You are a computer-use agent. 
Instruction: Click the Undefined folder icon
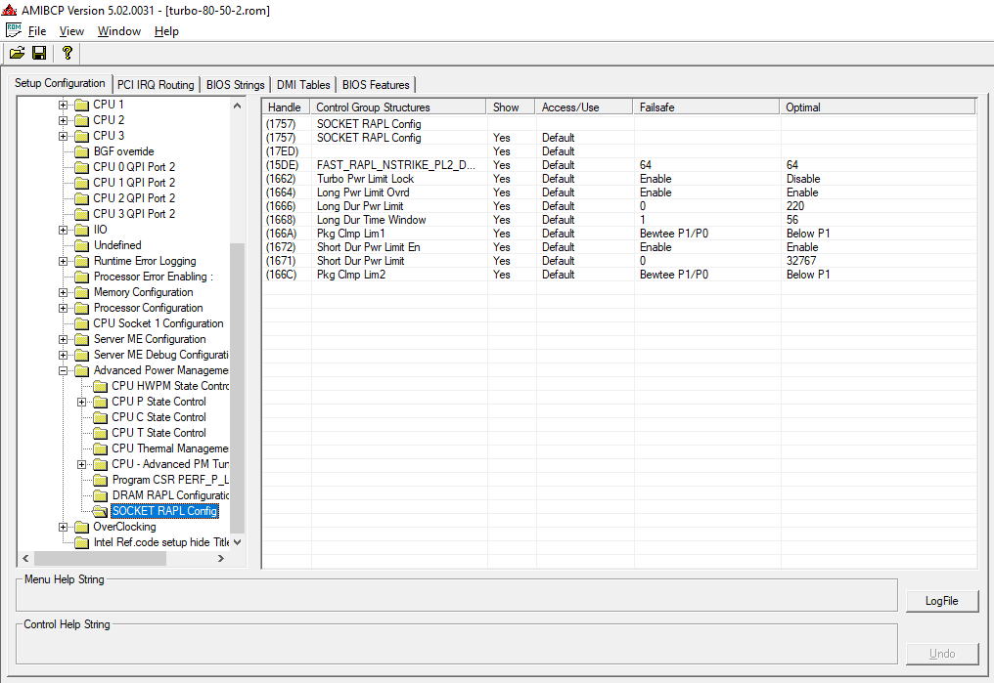coord(82,245)
